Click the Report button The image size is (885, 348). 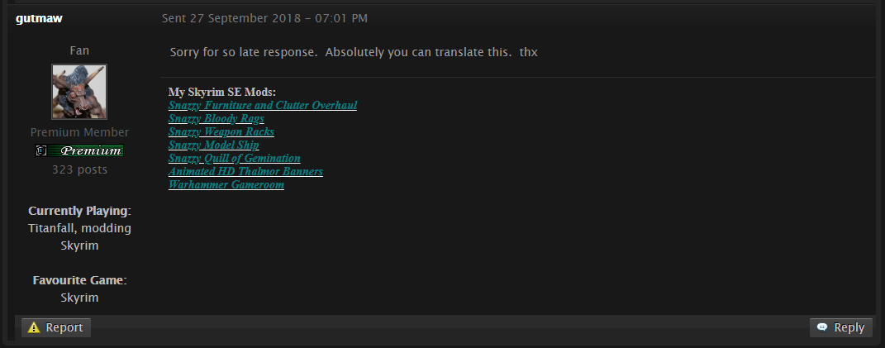pyautogui.click(x=56, y=327)
